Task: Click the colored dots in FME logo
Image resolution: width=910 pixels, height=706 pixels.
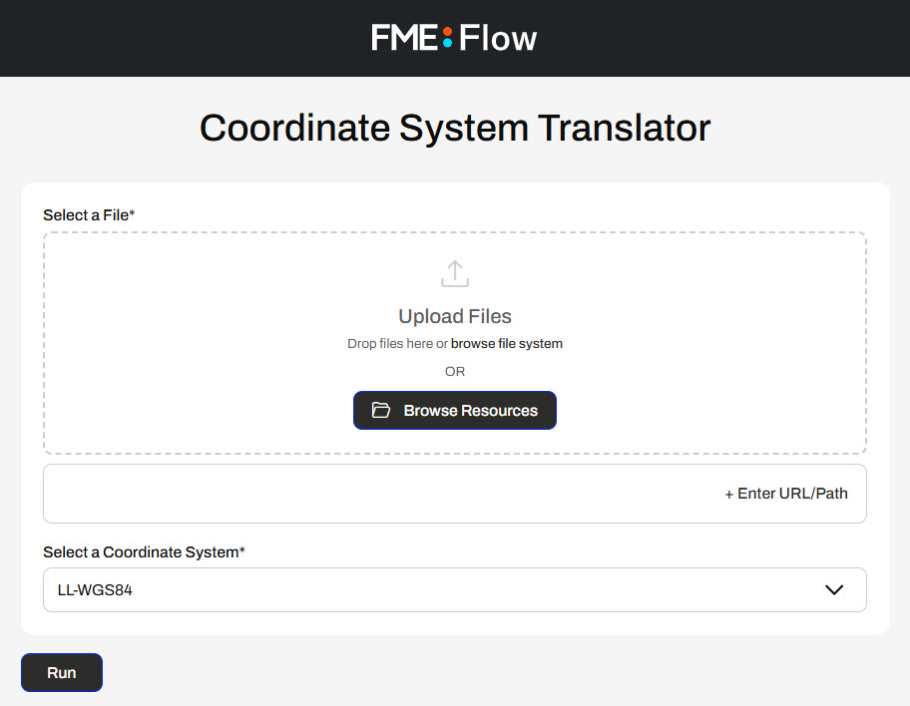Action: pyautogui.click(x=447, y=38)
